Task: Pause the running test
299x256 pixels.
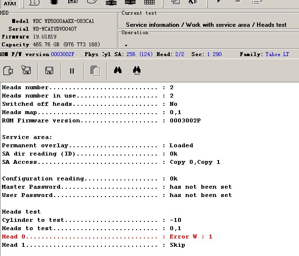Action: pyautogui.click(x=72, y=71)
